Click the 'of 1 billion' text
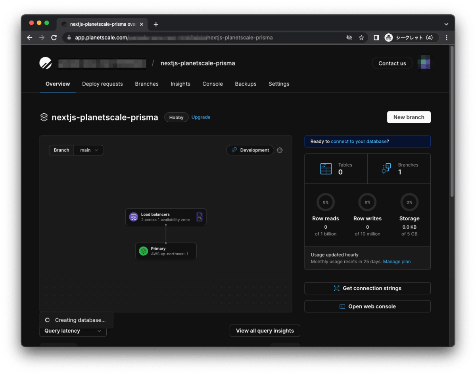Image resolution: width=476 pixels, height=375 pixels. click(x=326, y=234)
